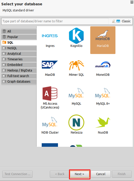Select the NDB Cluster icon
The height and width of the screenshot is (181, 134).
pos(50,122)
